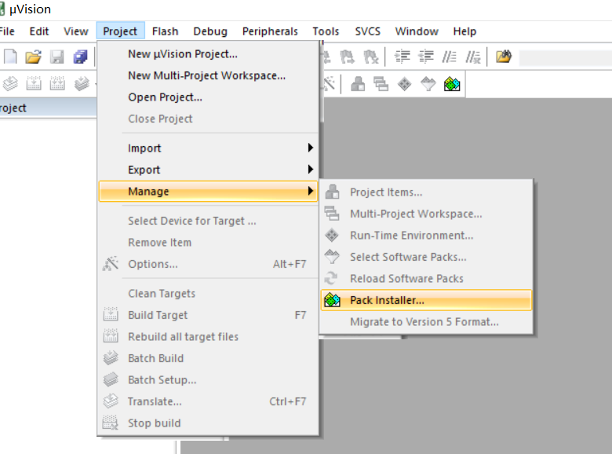Image resolution: width=612 pixels, height=454 pixels.
Task: Open the Flash menu
Action: click(x=165, y=31)
